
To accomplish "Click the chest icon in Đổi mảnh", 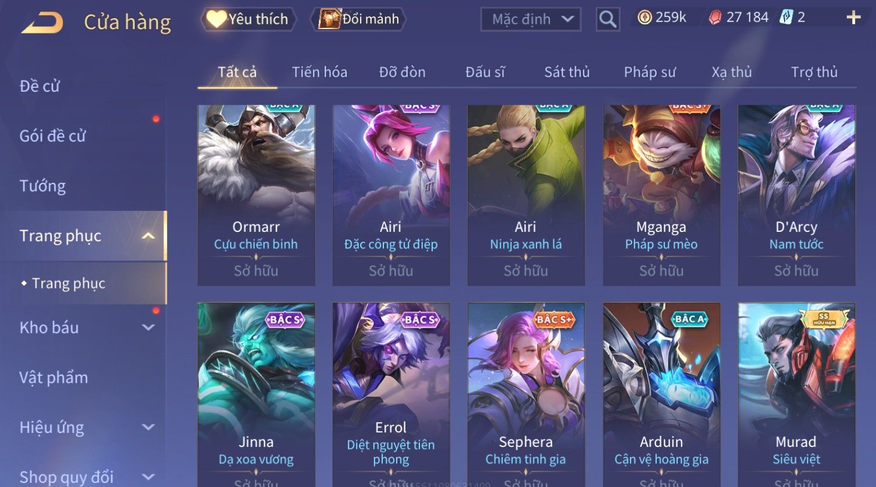I will click(329, 19).
